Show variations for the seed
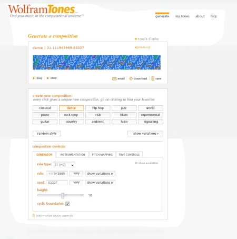Viewport: 237px width, 239px height. click(100, 183)
